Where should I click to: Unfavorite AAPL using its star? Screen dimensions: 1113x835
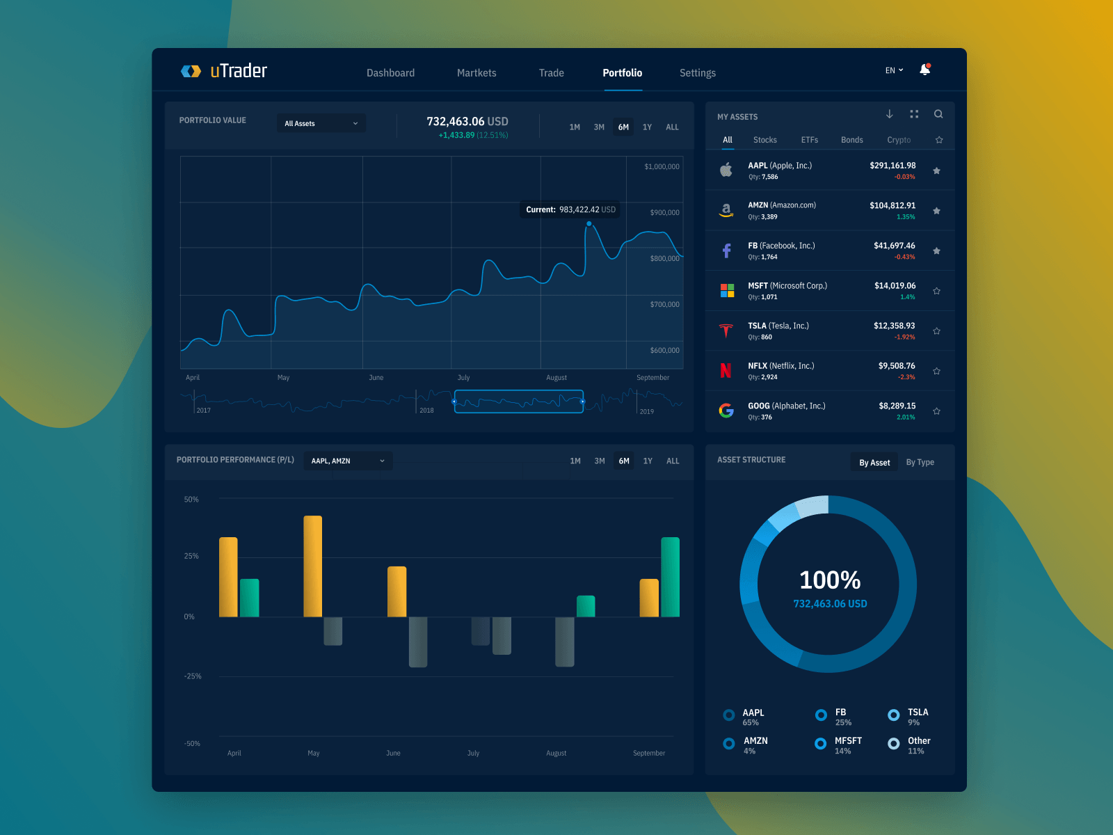tap(936, 171)
